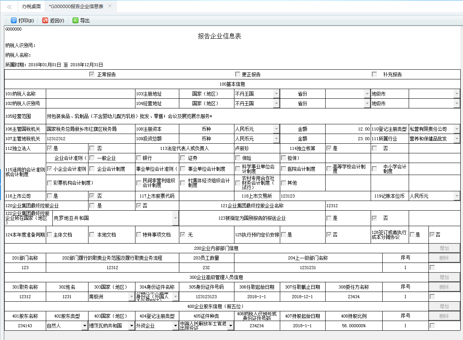Click the 返回(r) return icon
Viewport: 463px width, 340px height.
(44, 21)
